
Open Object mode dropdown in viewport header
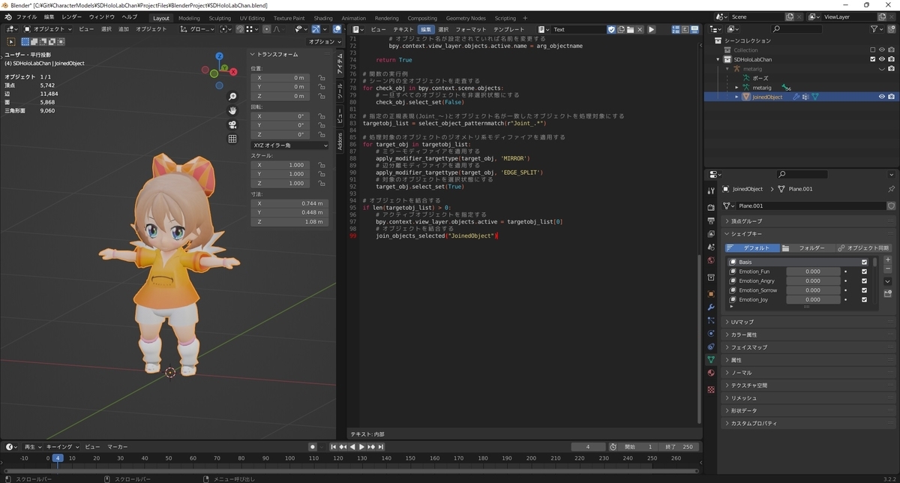coord(49,29)
